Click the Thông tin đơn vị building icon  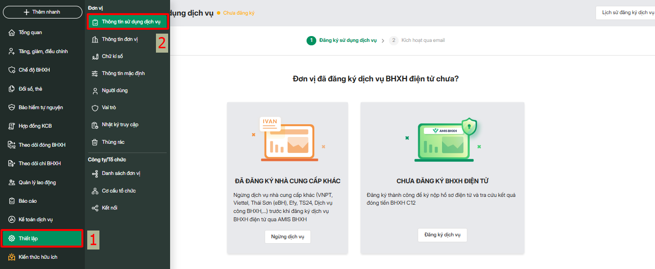point(95,39)
